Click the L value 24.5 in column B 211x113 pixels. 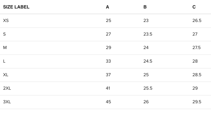click(x=148, y=61)
